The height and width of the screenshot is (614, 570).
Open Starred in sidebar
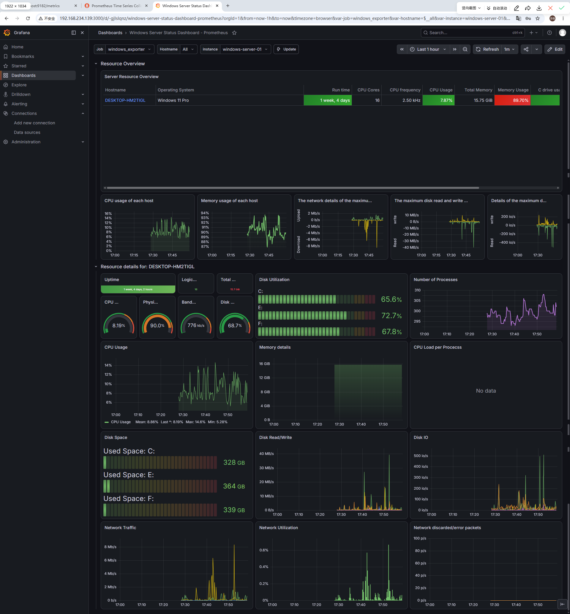[x=19, y=66]
